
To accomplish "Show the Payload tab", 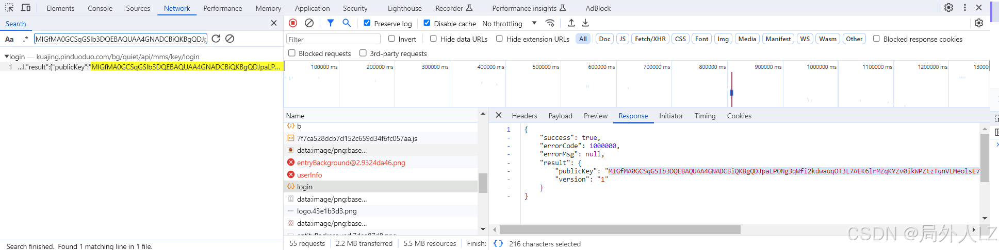I will point(561,116).
